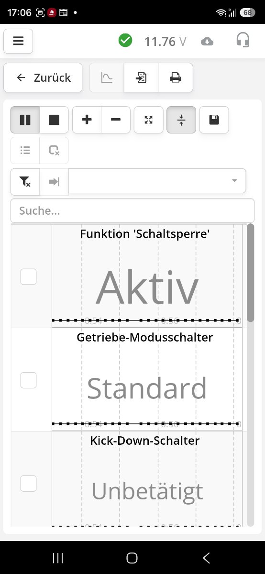
Task: Toggle the vertical compress view icon
Action: pos(181,120)
